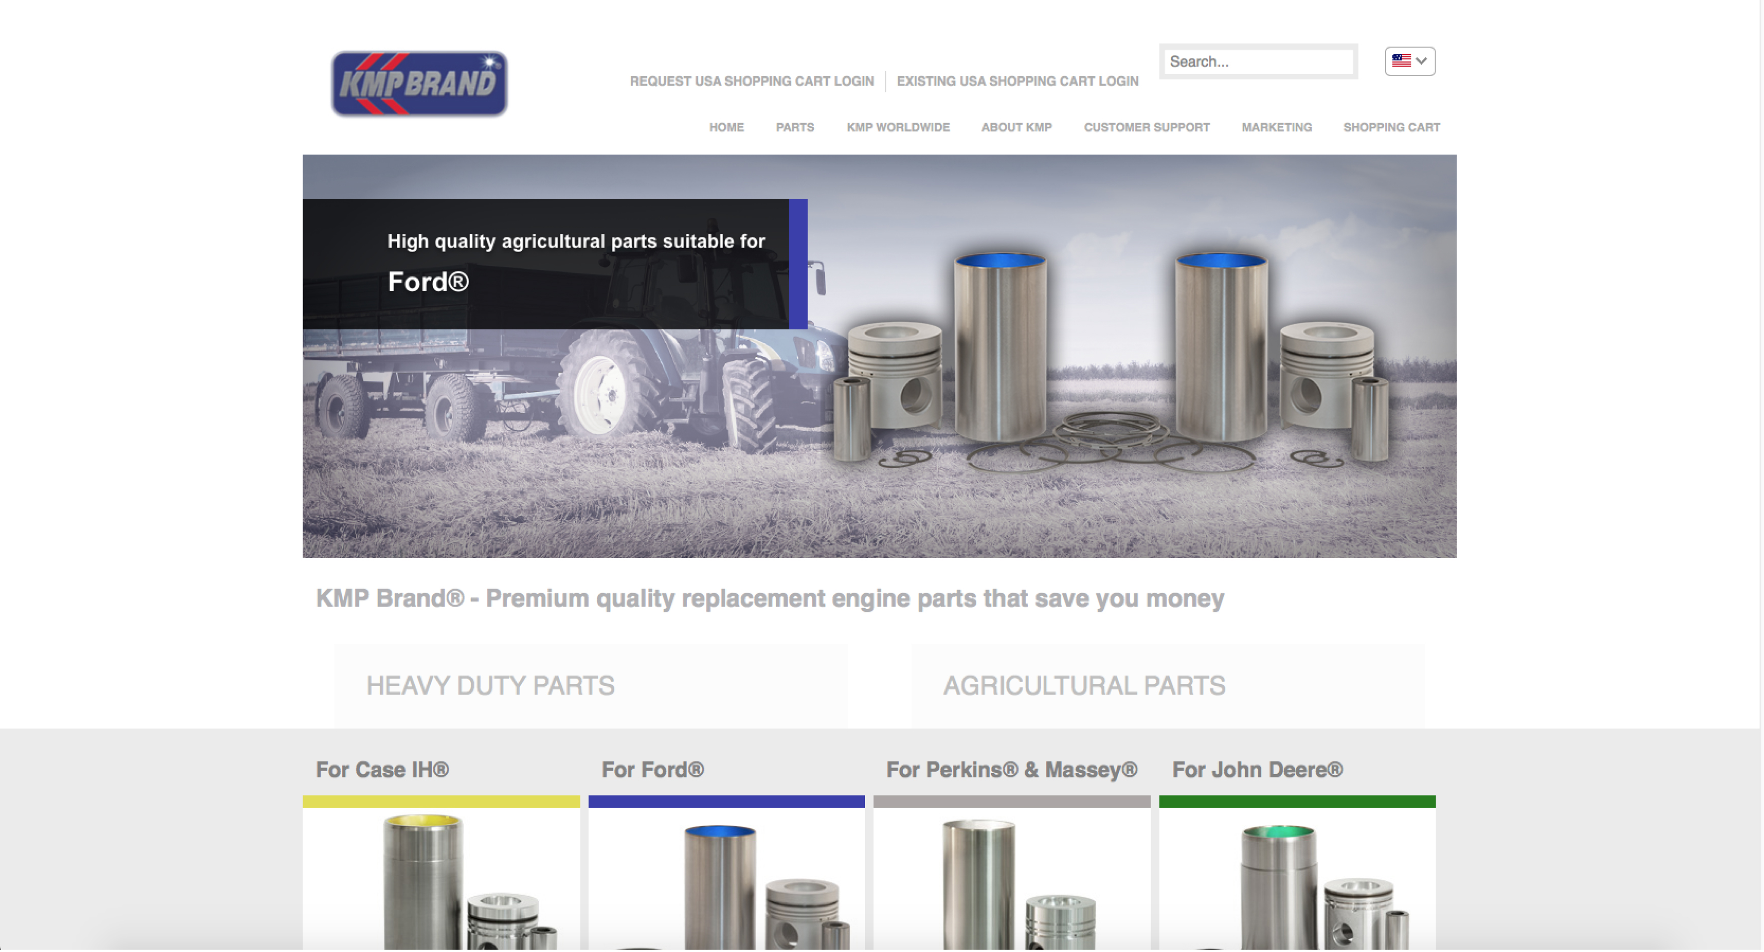Go to the Home menu item
The image size is (1764, 952).
click(726, 128)
